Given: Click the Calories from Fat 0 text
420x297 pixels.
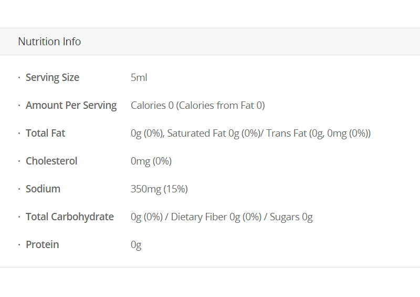Looking at the screenshot, I should pyautogui.click(x=220, y=106).
